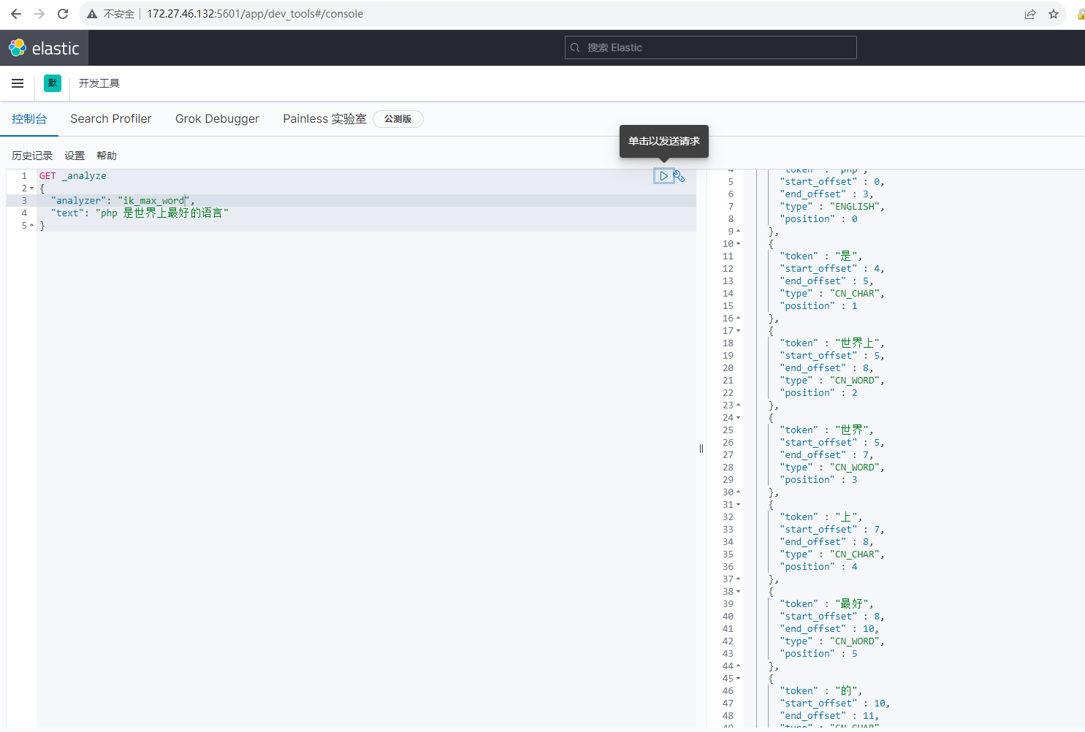The width and height of the screenshot is (1085, 732).
Task: Fold the response block at line 24
Action: [x=738, y=418]
